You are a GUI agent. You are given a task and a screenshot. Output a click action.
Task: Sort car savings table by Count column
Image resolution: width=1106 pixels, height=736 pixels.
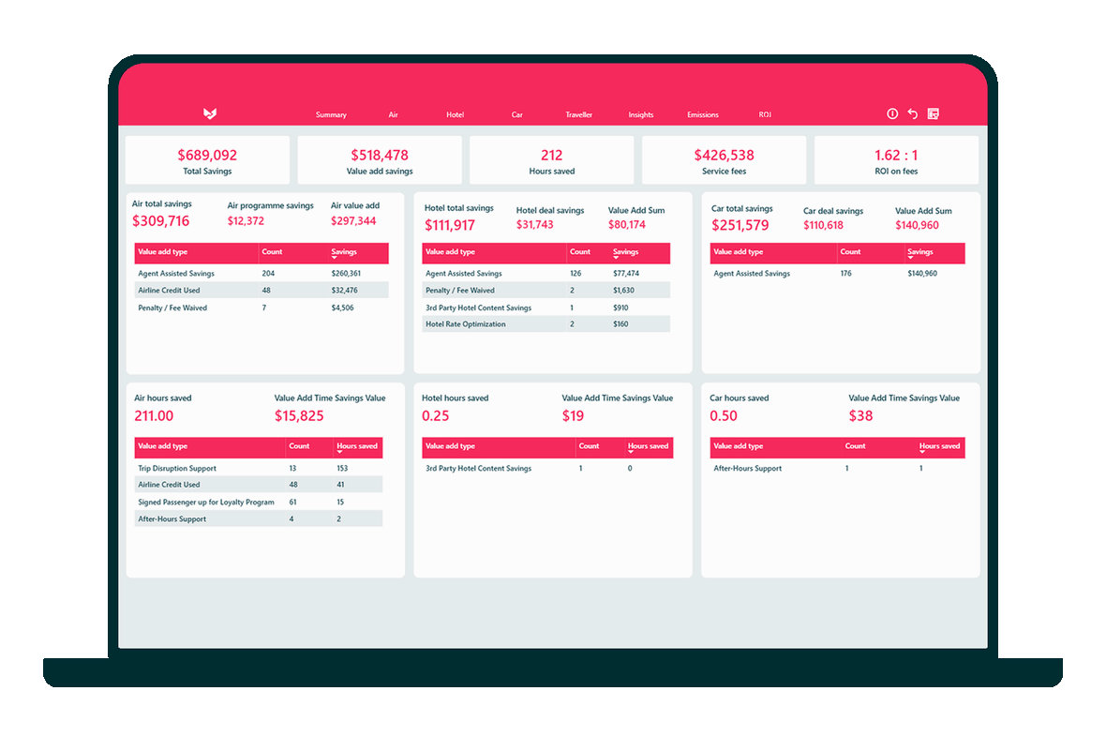pyautogui.click(x=851, y=252)
